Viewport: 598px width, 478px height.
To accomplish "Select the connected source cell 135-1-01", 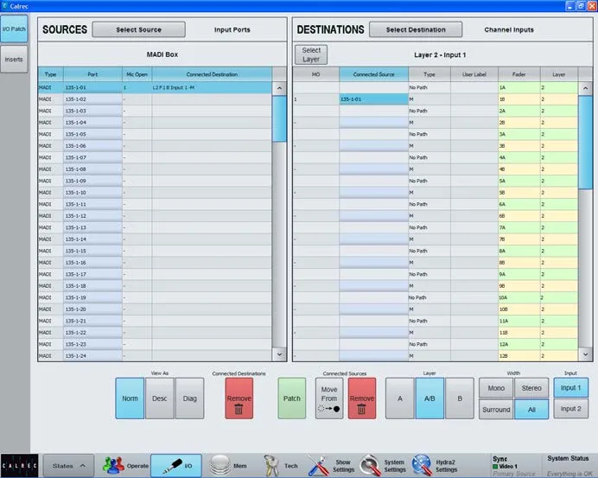I will (x=373, y=99).
